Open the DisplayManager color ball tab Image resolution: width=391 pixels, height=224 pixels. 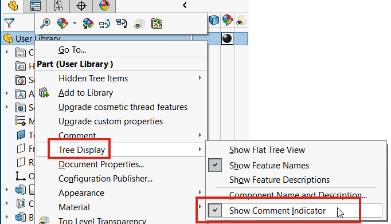point(104,6)
